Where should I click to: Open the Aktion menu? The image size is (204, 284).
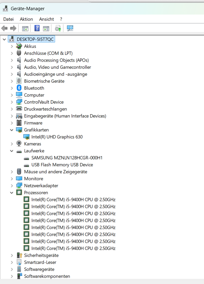pos(26,19)
